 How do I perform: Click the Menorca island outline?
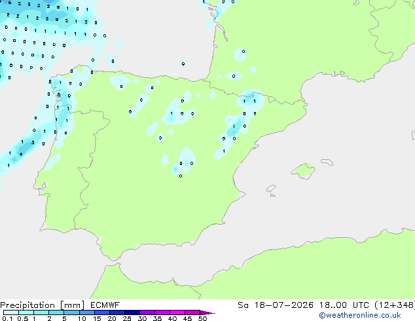coord(327,162)
